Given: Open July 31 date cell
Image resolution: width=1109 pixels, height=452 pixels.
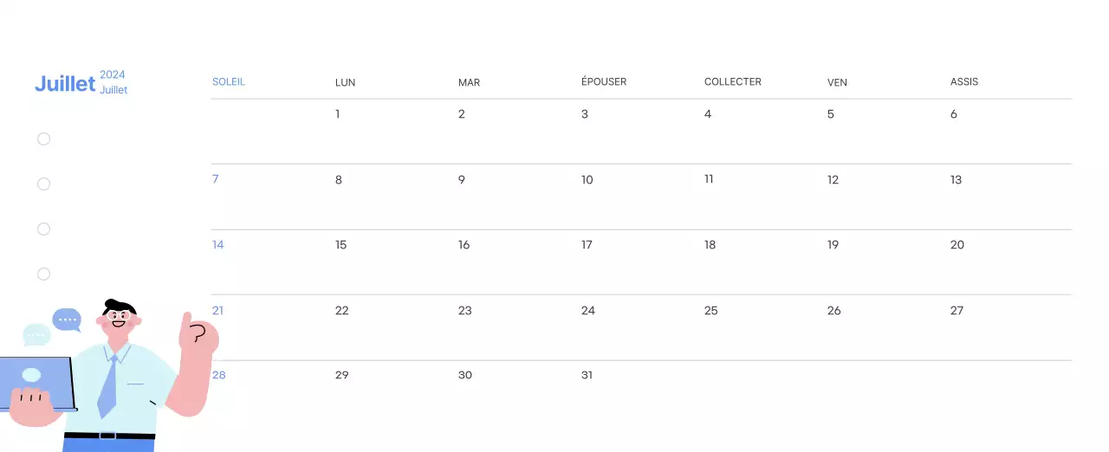Looking at the screenshot, I should pos(587,376).
